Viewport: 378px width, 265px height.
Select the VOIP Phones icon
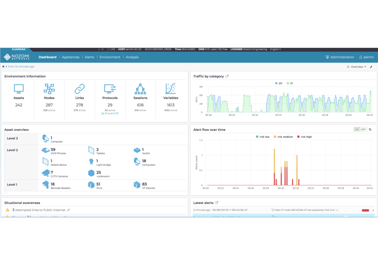46,150
